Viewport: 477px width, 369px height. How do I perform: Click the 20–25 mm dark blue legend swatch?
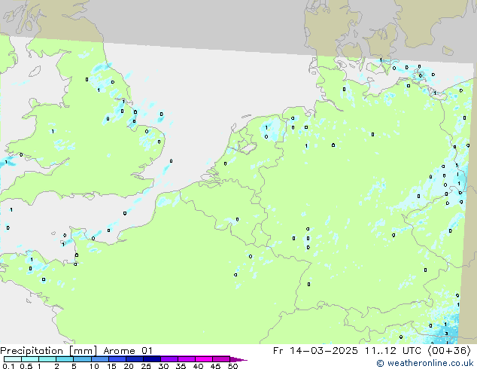click(135, 359)
